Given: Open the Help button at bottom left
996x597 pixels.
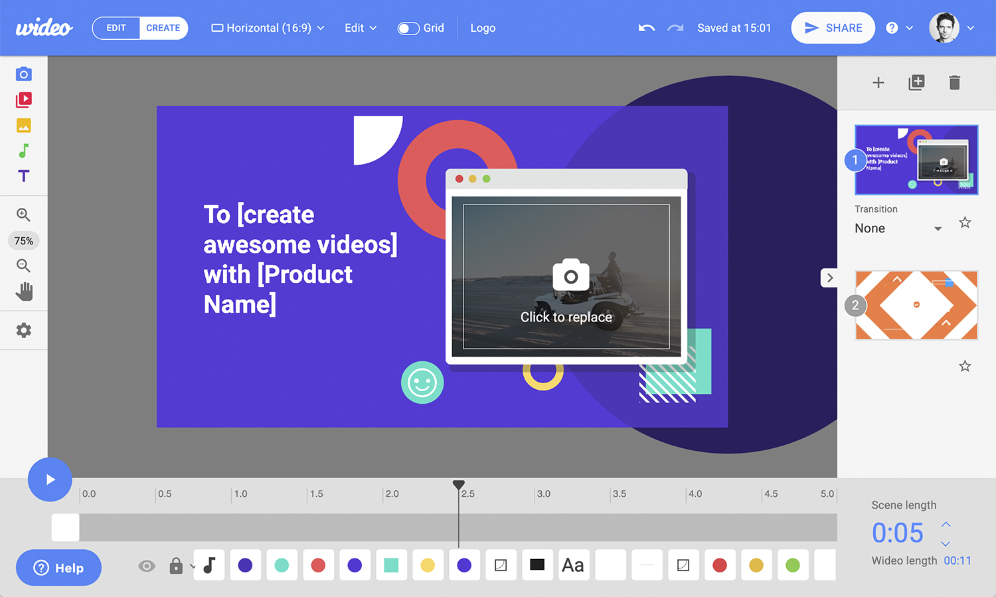Looking at the screenshot, I should pos(58,568).
